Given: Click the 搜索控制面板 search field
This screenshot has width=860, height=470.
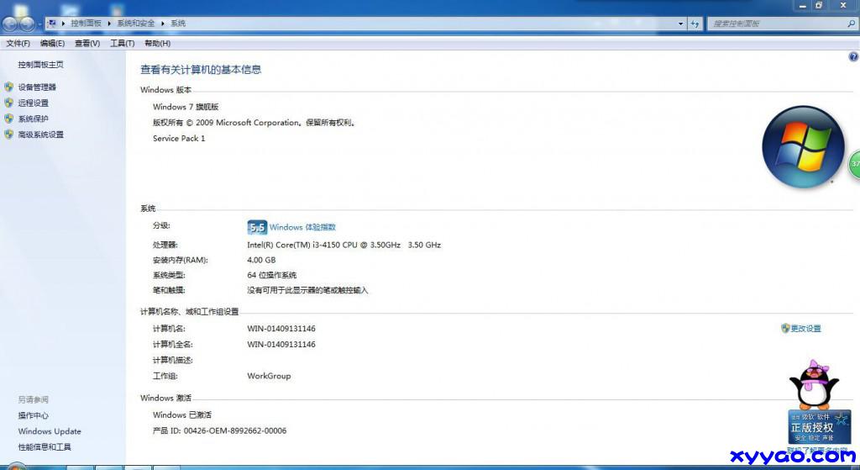Looking at the screenshot, I should [x=773, y=24].
